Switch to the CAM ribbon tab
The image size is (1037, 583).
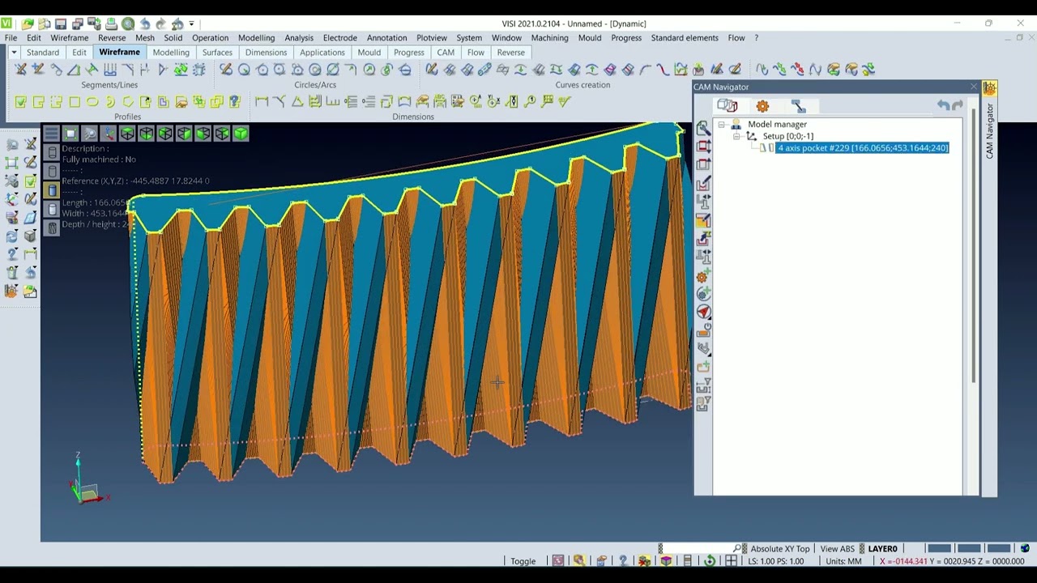click(x=446, y=53)
